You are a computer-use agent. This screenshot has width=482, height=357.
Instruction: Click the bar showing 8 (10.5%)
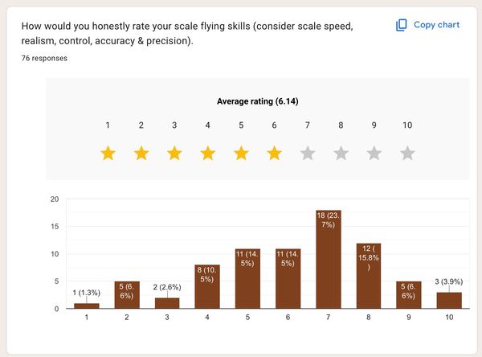point(207,286)
